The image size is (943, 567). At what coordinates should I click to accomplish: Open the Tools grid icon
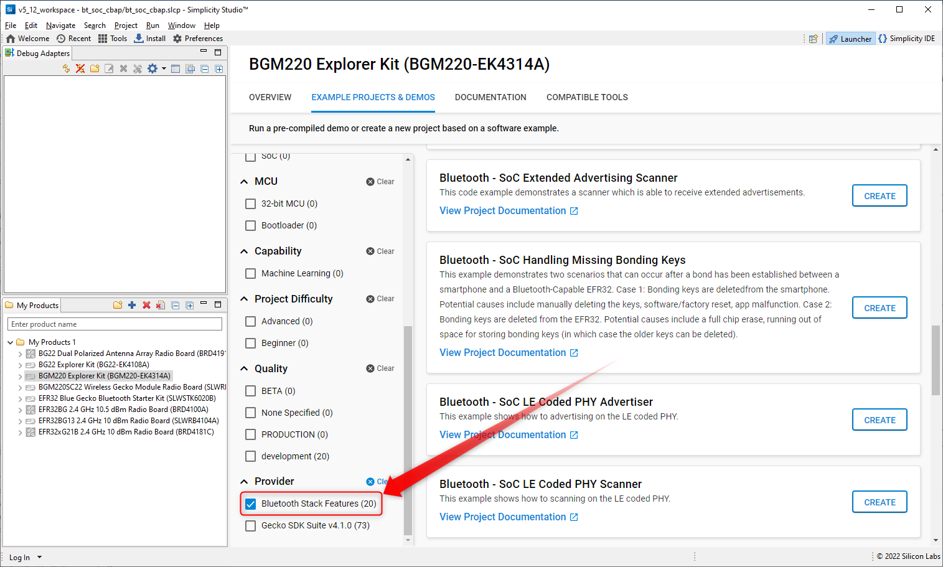pyautogui.click(x=103, y=39)
